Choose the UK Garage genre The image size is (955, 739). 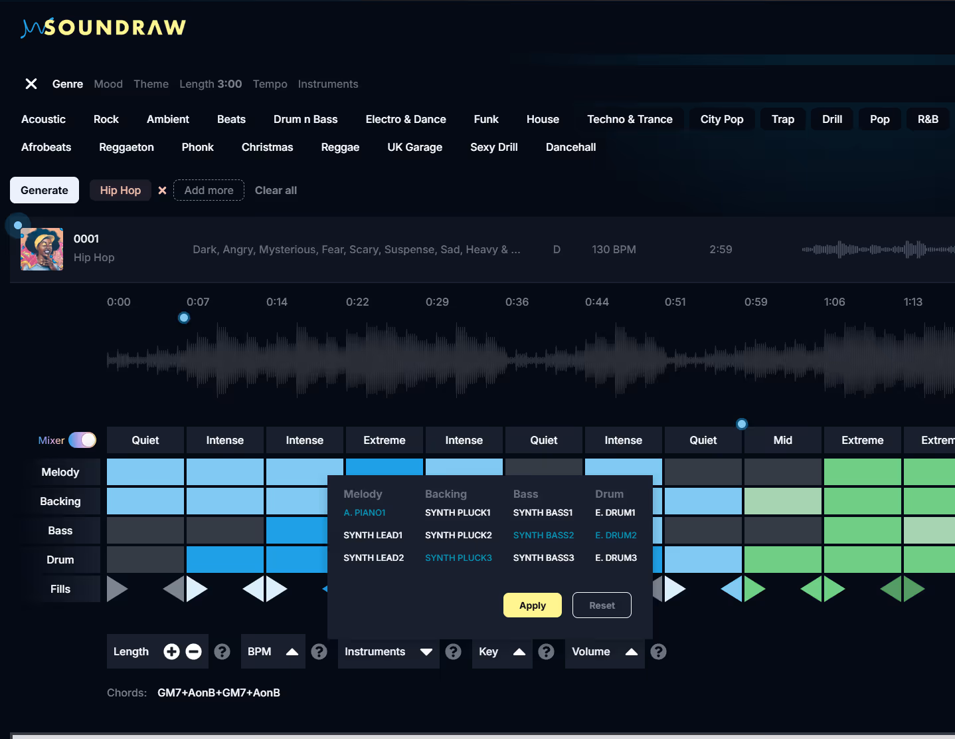tap(414, 148)
